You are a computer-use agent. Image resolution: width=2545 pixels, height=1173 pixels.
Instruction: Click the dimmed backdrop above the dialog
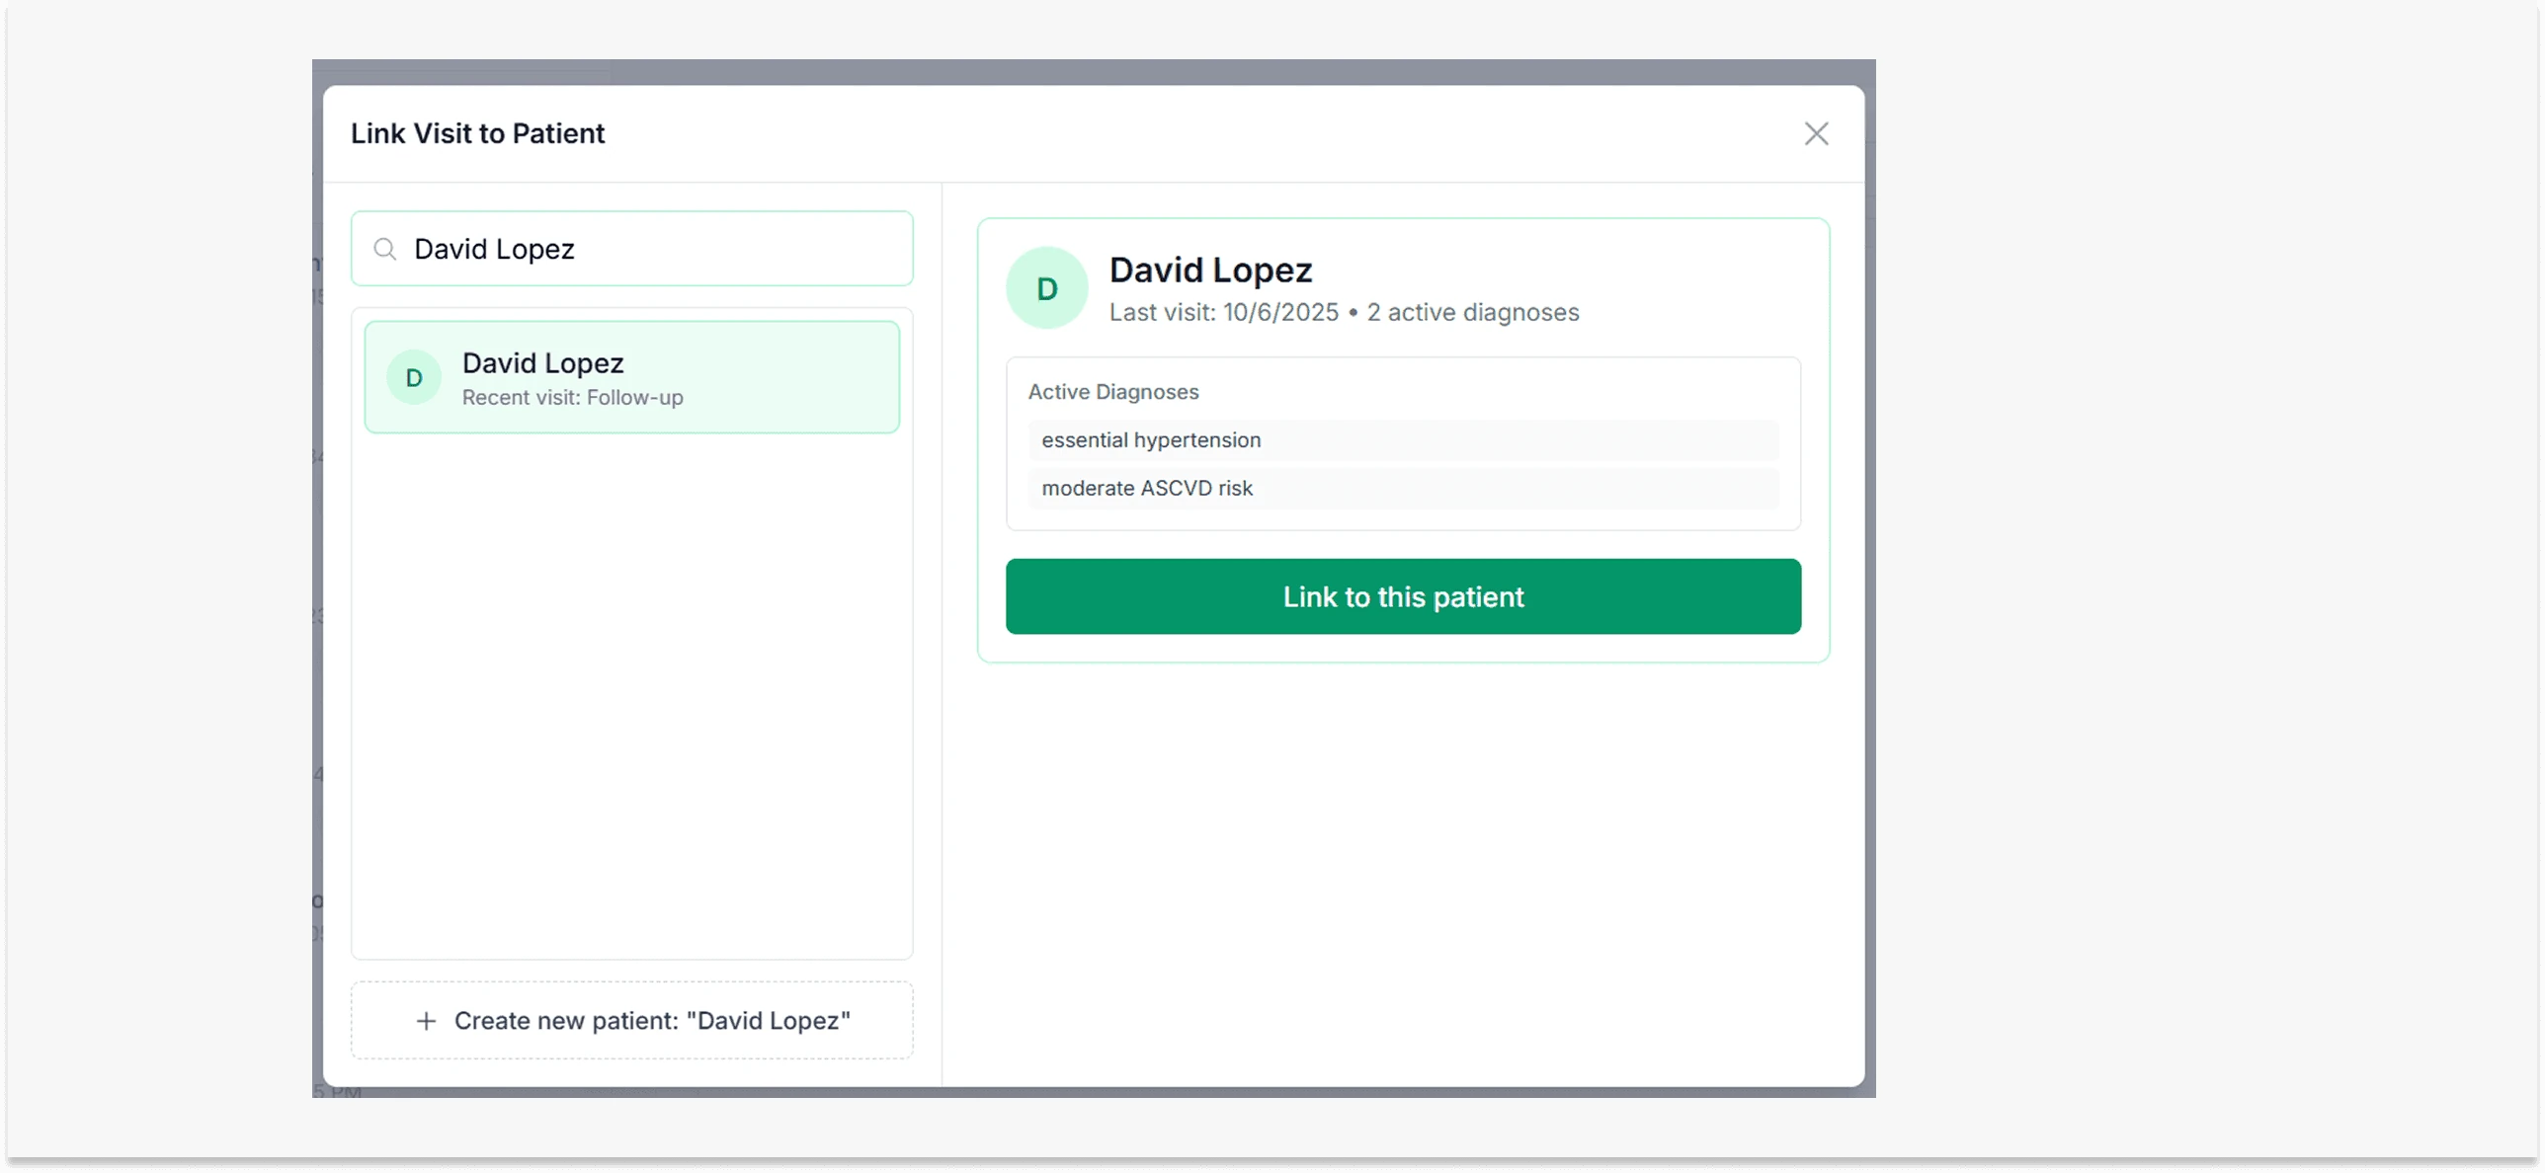click(1087, 71)
